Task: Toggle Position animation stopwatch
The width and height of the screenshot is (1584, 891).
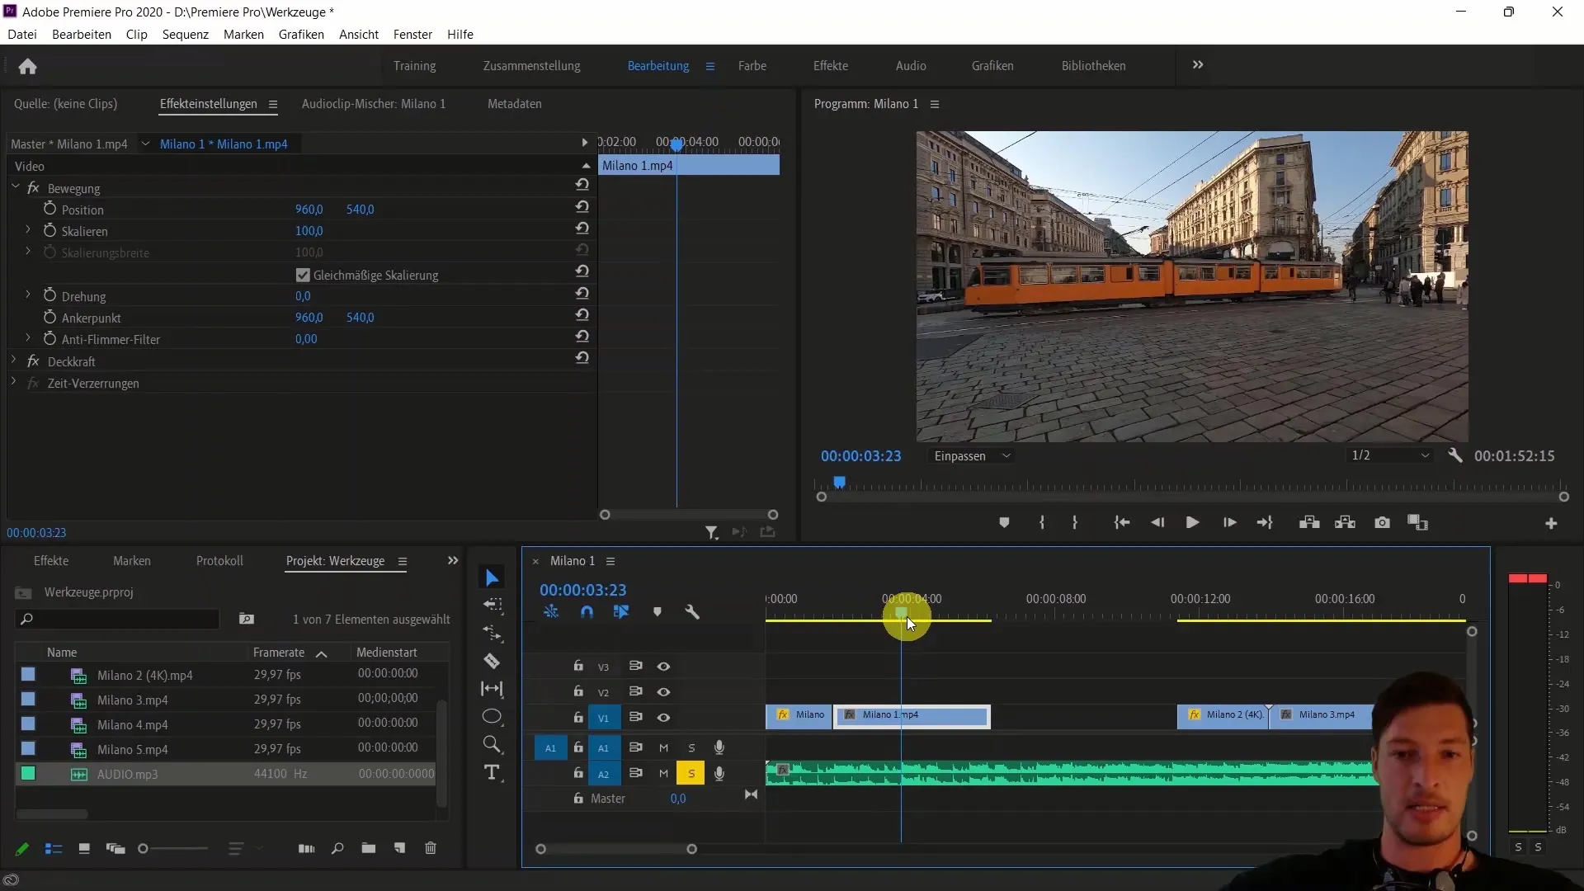Action: [49, 209]
